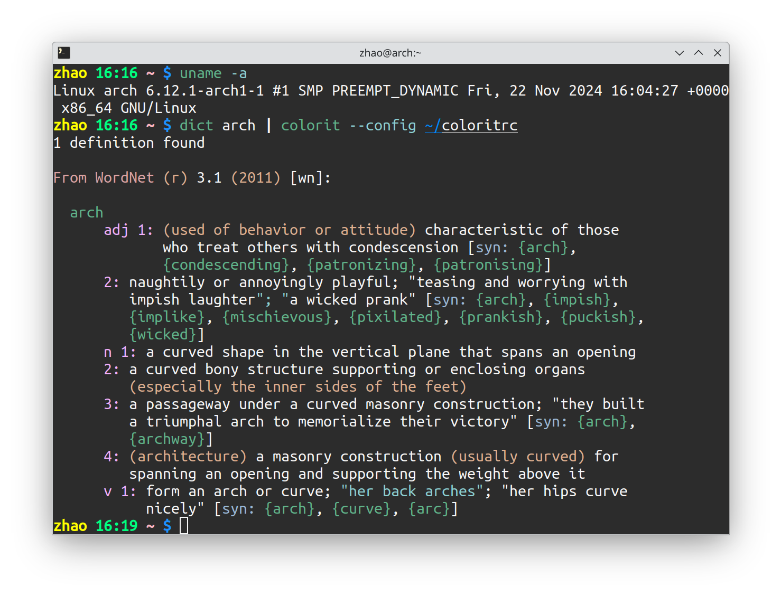Screen dimensions: 781x596
Task: Click the '{patronising}' synonym
Action: click(488, 264)
